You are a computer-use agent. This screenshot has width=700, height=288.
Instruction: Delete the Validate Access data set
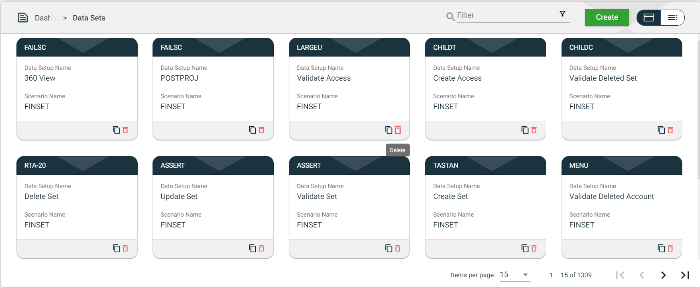pos(398,130)
